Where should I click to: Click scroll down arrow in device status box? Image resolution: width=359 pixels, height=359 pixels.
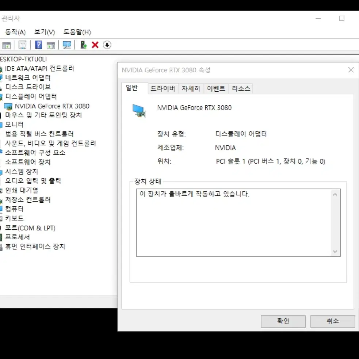coord(335,251)
